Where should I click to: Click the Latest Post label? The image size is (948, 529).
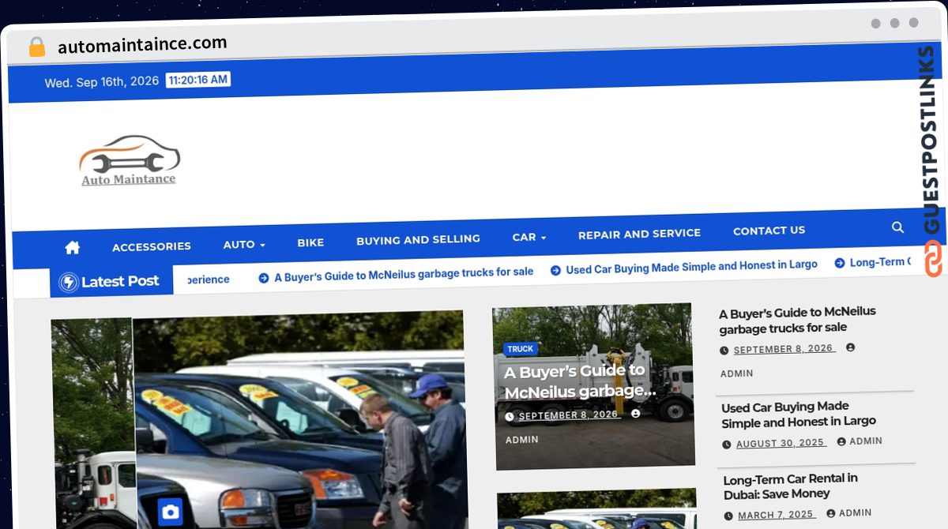point(120,281)
